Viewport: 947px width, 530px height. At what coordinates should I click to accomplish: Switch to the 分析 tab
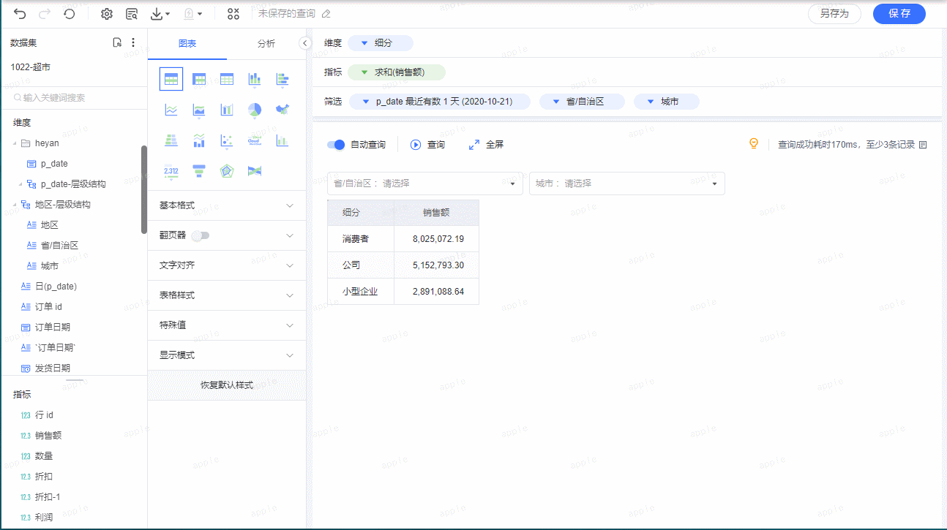click(x=266, y=44)
